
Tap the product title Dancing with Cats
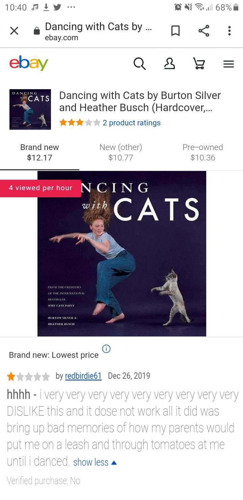[x=140, y=101]
